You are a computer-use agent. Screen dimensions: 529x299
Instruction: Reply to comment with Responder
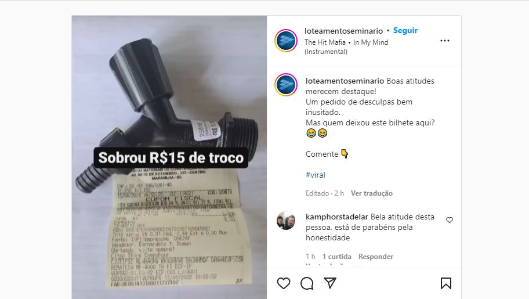(375, 257)
